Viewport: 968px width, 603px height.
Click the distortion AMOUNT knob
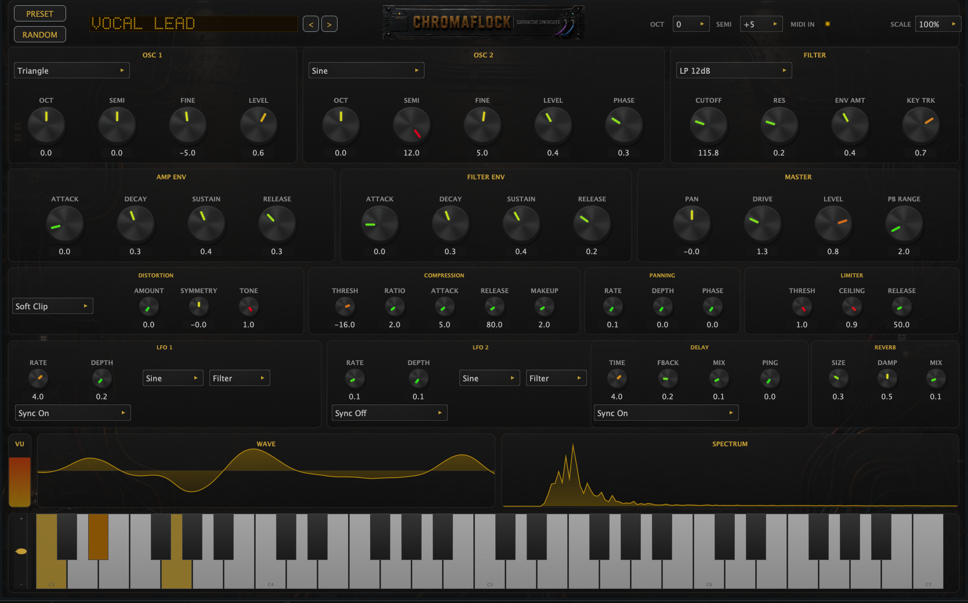tap(149, 306)
